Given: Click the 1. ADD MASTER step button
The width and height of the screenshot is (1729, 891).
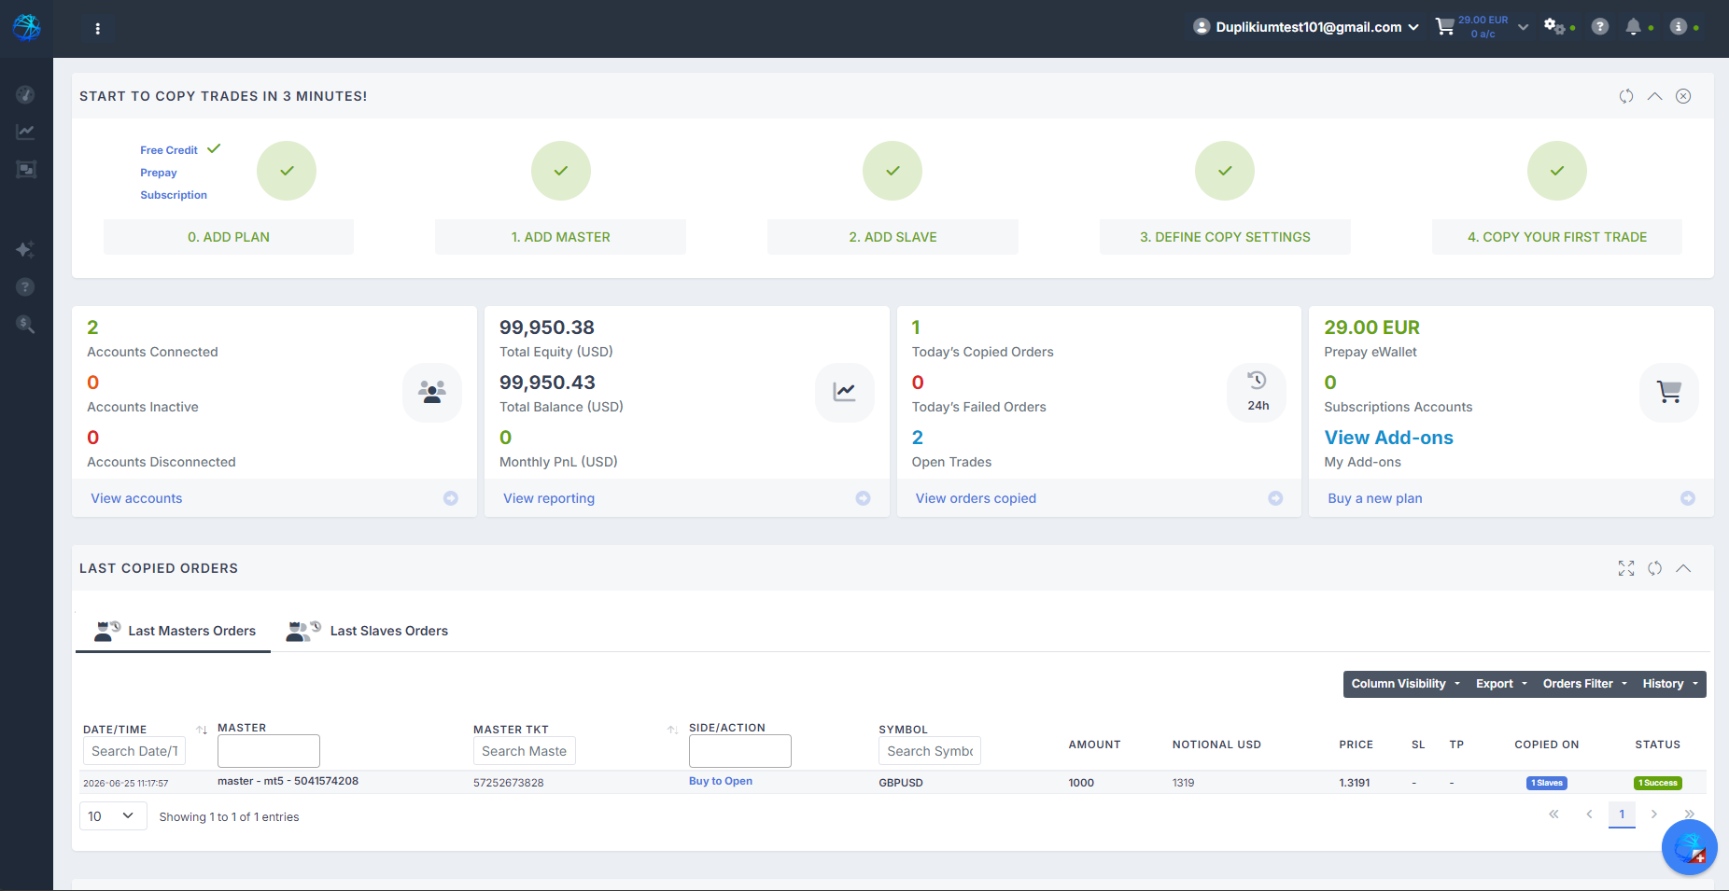Looking at the screenshot, I should 560,237.
